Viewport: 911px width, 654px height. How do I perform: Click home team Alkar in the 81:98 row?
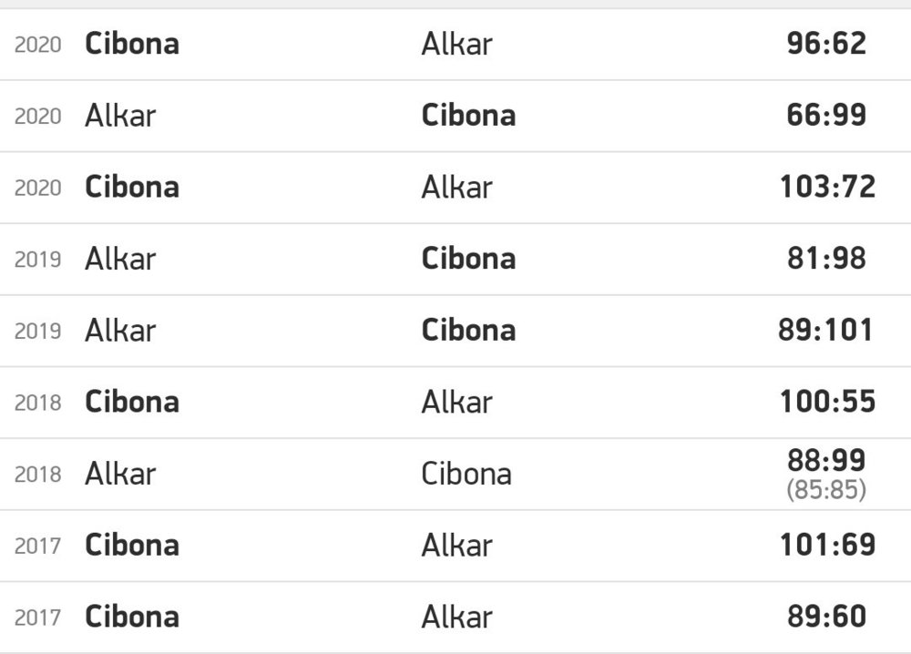point(120,259)
